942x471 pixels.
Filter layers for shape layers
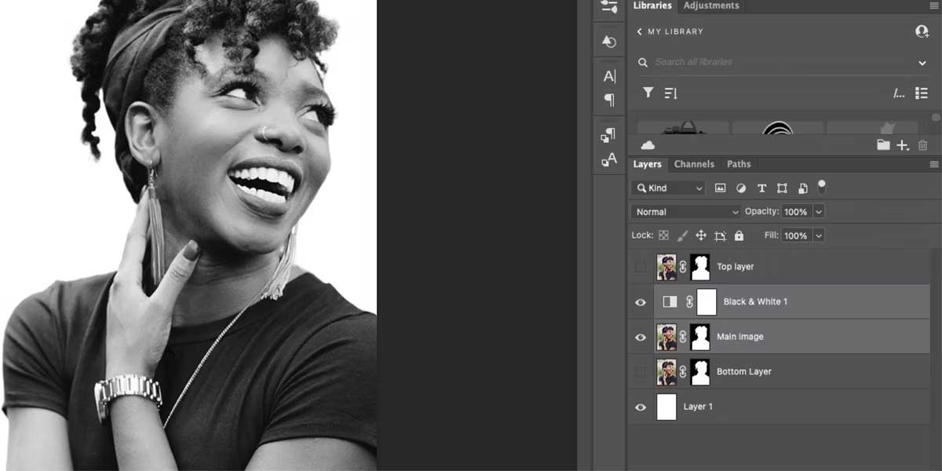click(x=782, y=188)
